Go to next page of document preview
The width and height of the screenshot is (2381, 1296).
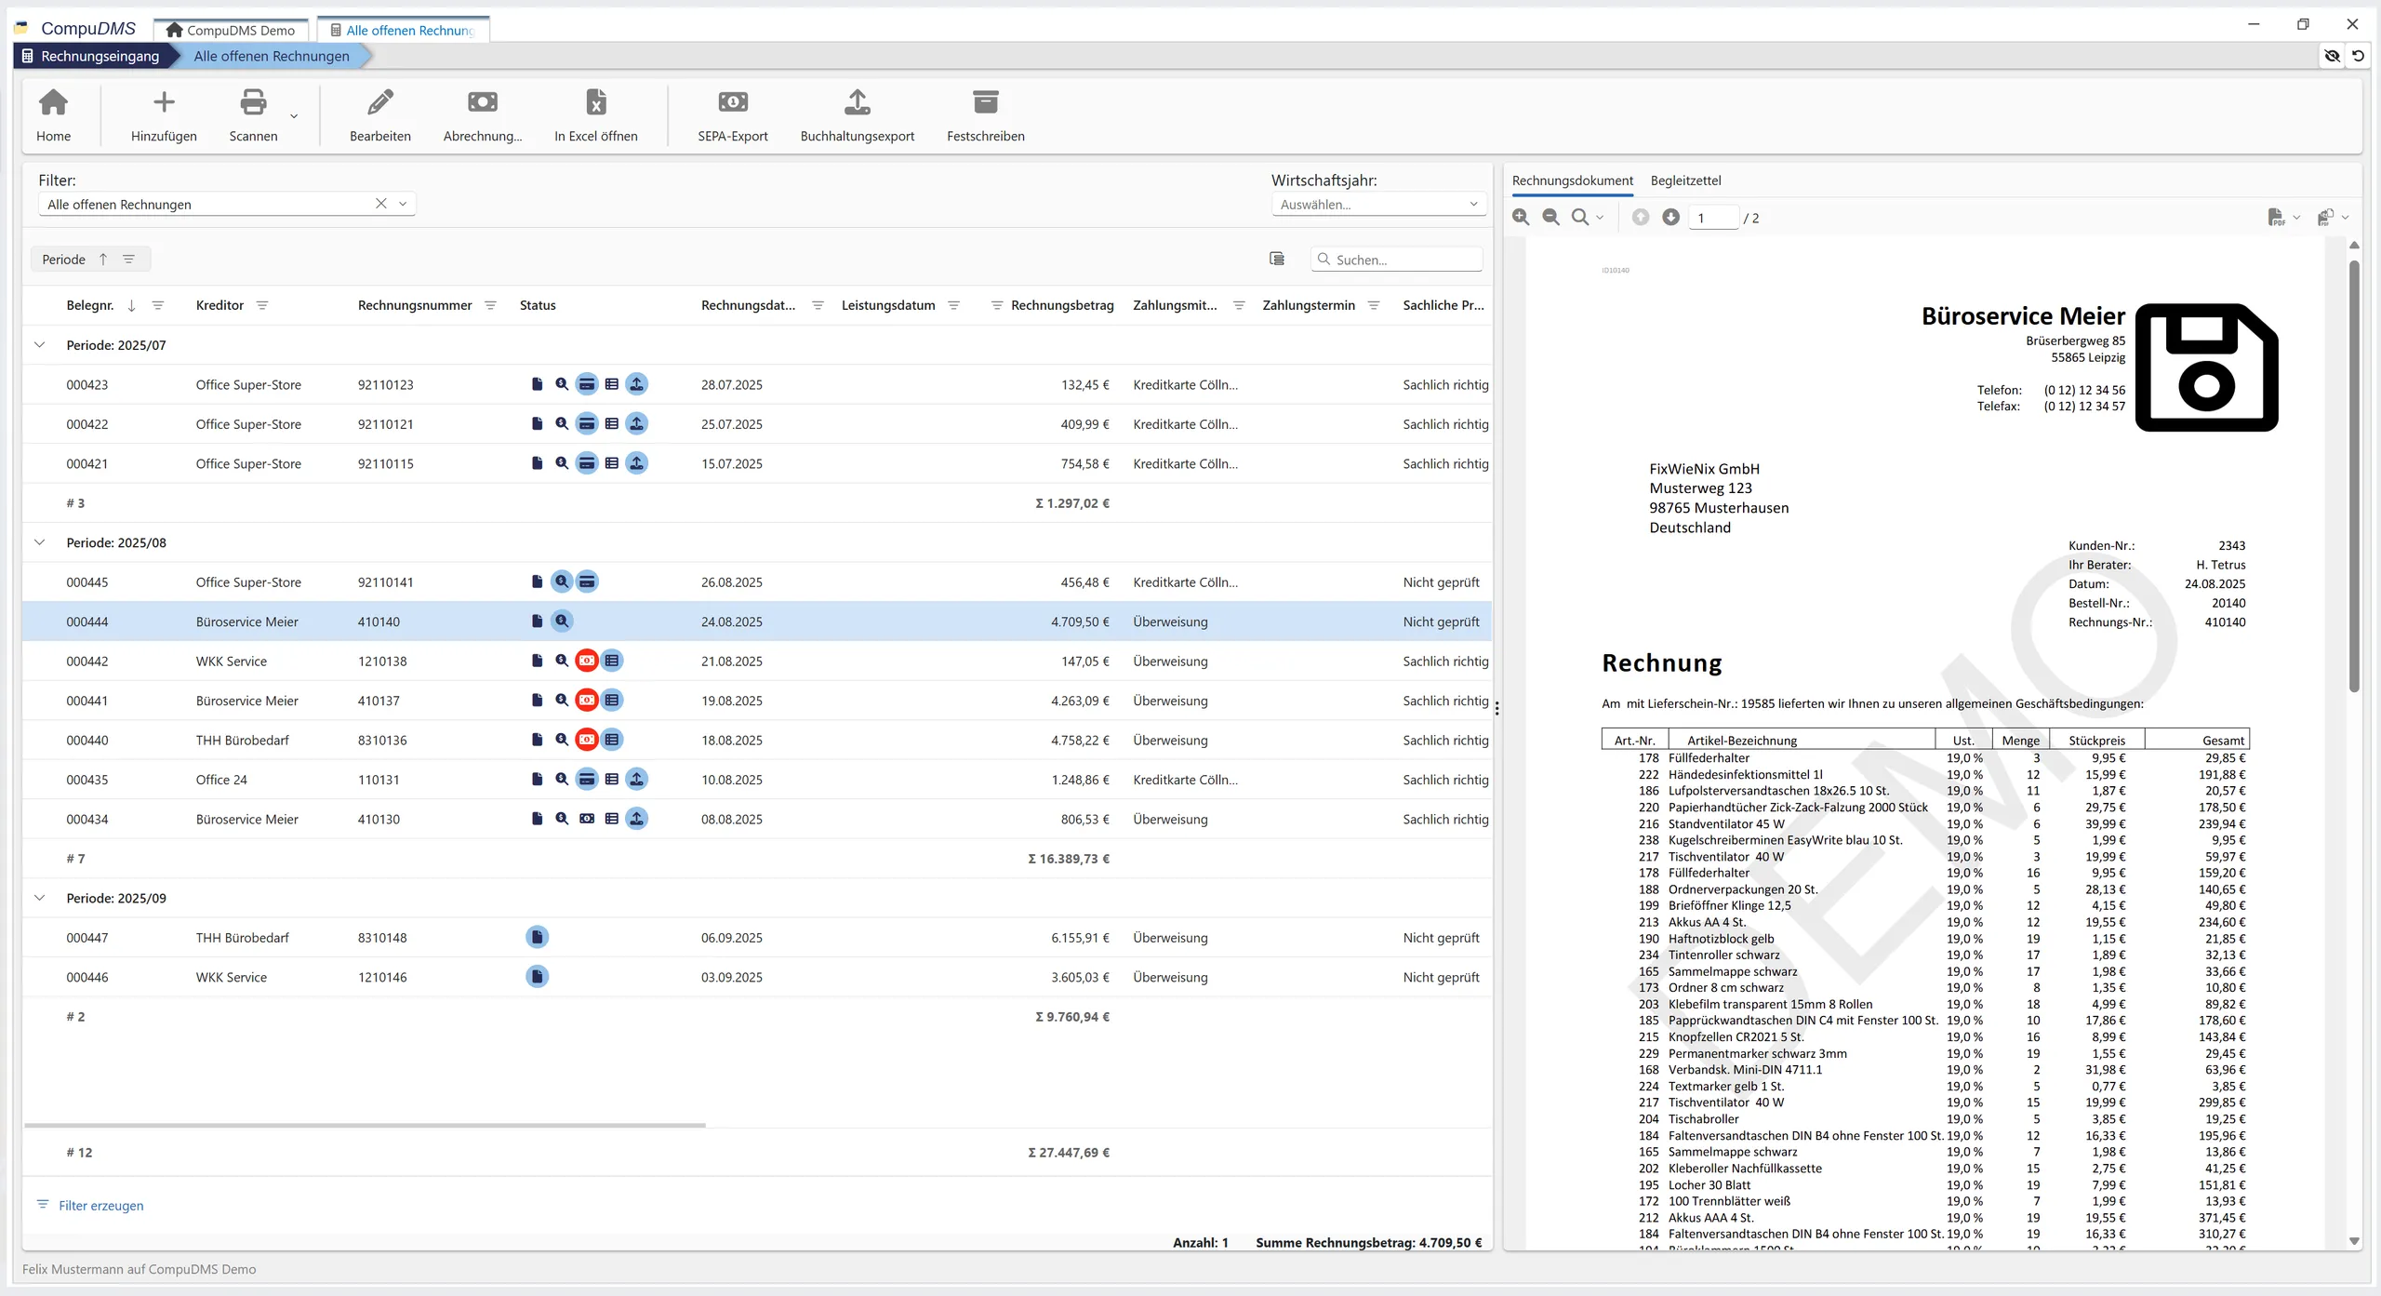pos(1670,218)
